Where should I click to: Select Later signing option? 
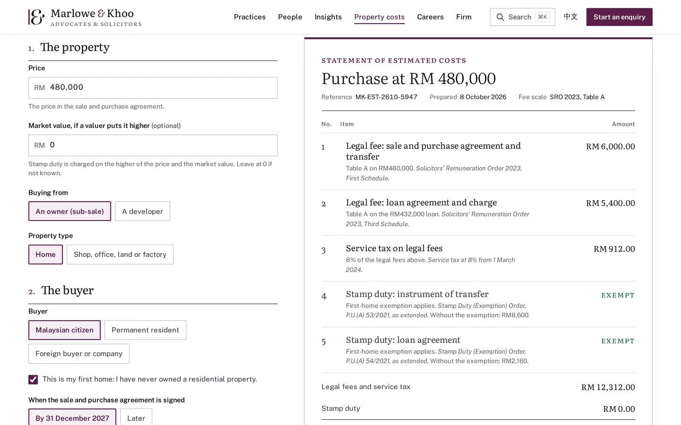136,418
